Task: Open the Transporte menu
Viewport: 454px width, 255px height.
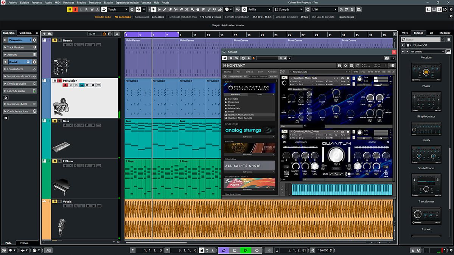Action: tap(95, 3)
